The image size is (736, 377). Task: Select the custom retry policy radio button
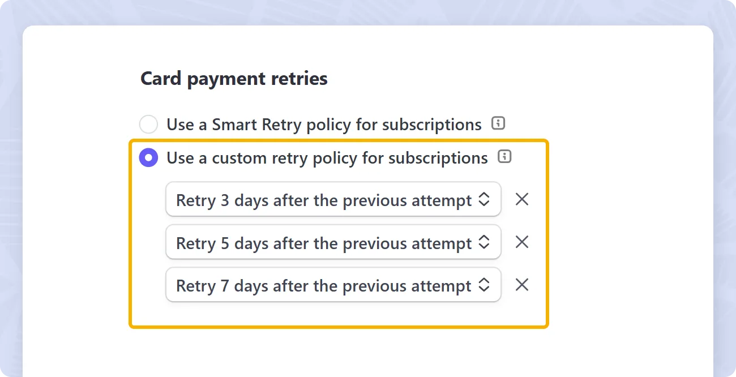[148, 157]
